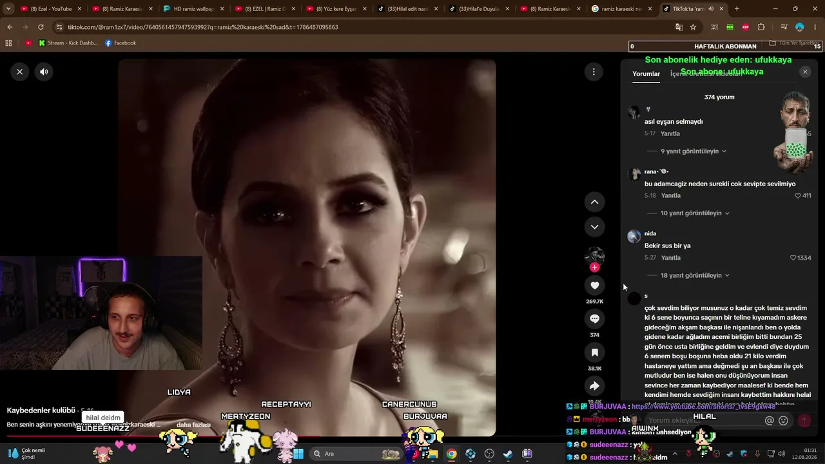Image resolution: width=825 pixels, height=464 pixels.
Task: Open the Chrome profile avatar menu
Action: (799, 27)
